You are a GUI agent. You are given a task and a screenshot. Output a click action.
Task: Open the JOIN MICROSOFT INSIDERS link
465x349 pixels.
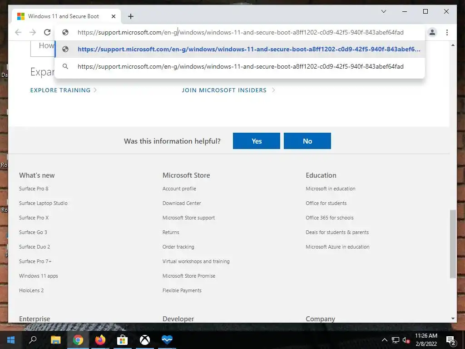pos(228,90)
